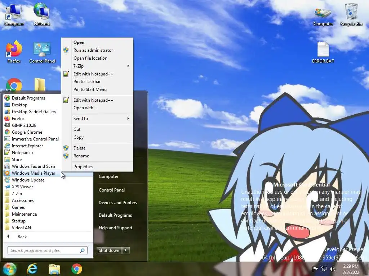Expand the Startup folder
Image resolution: width=369 pixels, height=276 pixels.
click(x=48, y=221)
